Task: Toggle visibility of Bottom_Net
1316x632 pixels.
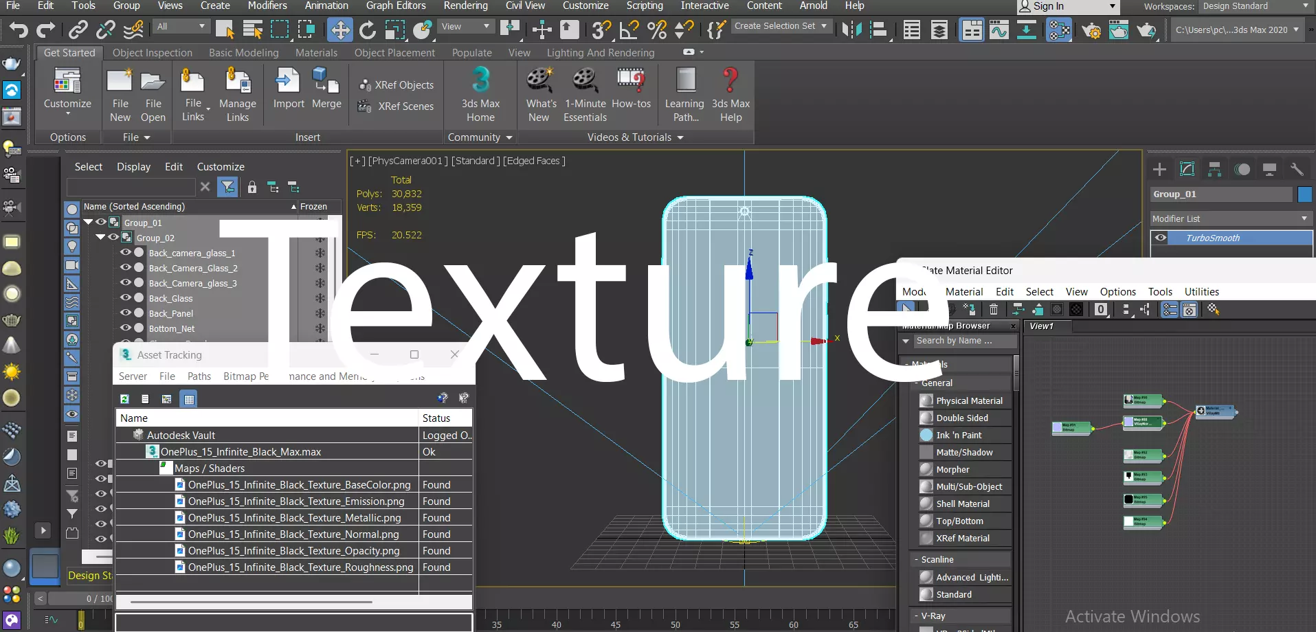Action: coord(126,328)
